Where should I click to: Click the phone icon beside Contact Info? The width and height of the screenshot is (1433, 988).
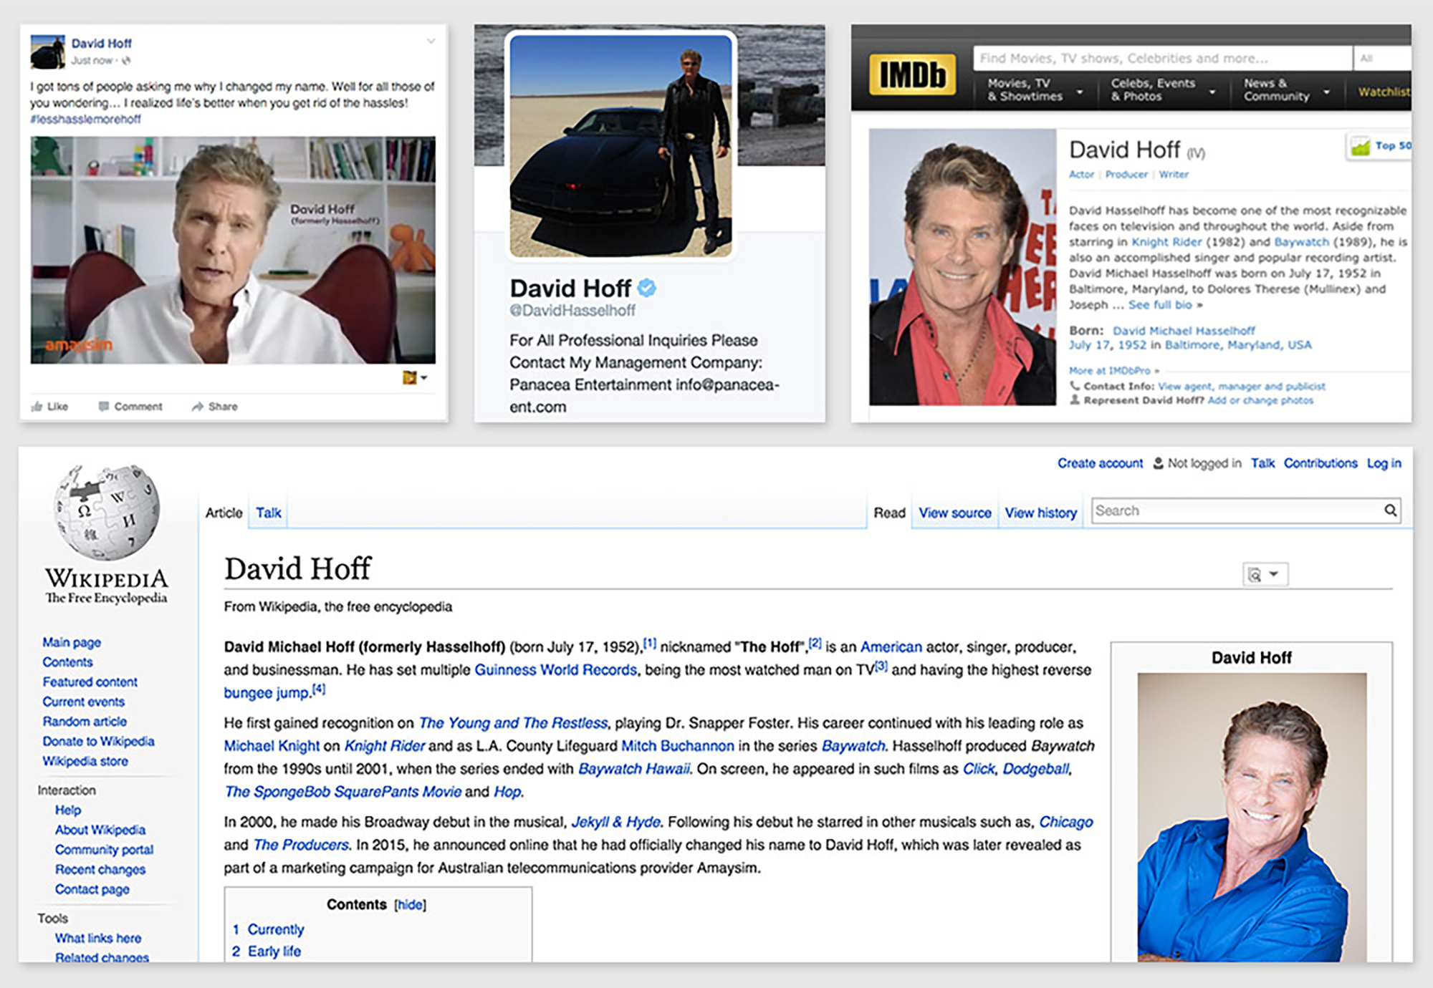(1075, 386)
